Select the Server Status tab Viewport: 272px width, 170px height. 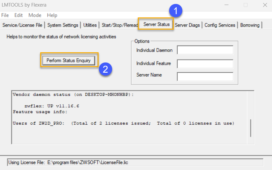pos(156,24)
